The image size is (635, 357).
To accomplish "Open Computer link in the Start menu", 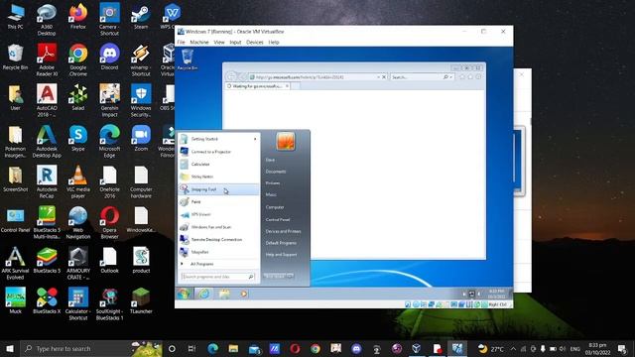I will pos(275,207).
